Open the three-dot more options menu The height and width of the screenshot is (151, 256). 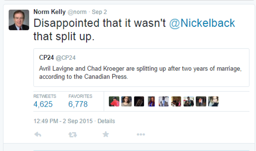pyautogui.click(x=141, y=134)
